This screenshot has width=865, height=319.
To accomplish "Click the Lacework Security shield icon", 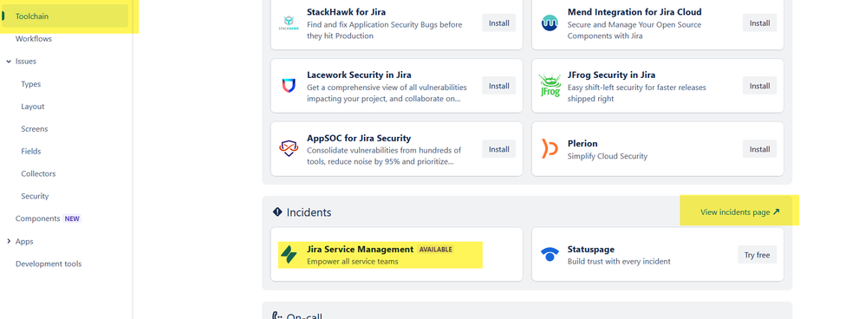I will click(289, 86).
